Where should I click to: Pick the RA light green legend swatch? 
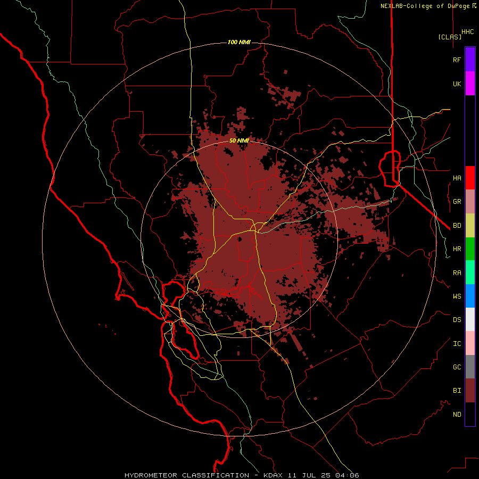(x=470, y=272)
